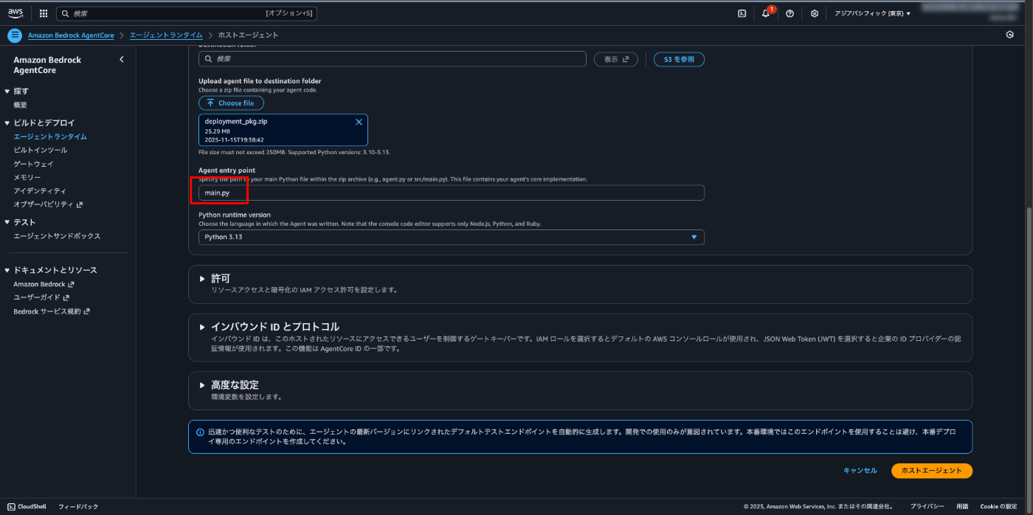Click the フィードバック footer link
Viewport: 1033px width, 515px height.
tap(78, 507)
